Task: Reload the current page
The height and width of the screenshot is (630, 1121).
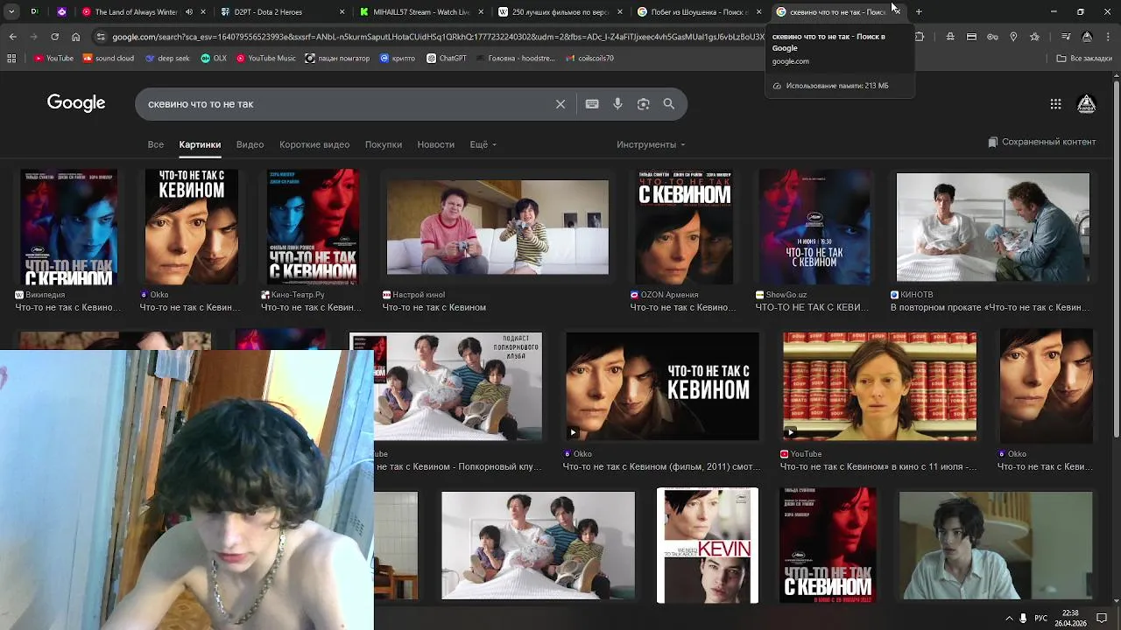Action: point(54,37)
